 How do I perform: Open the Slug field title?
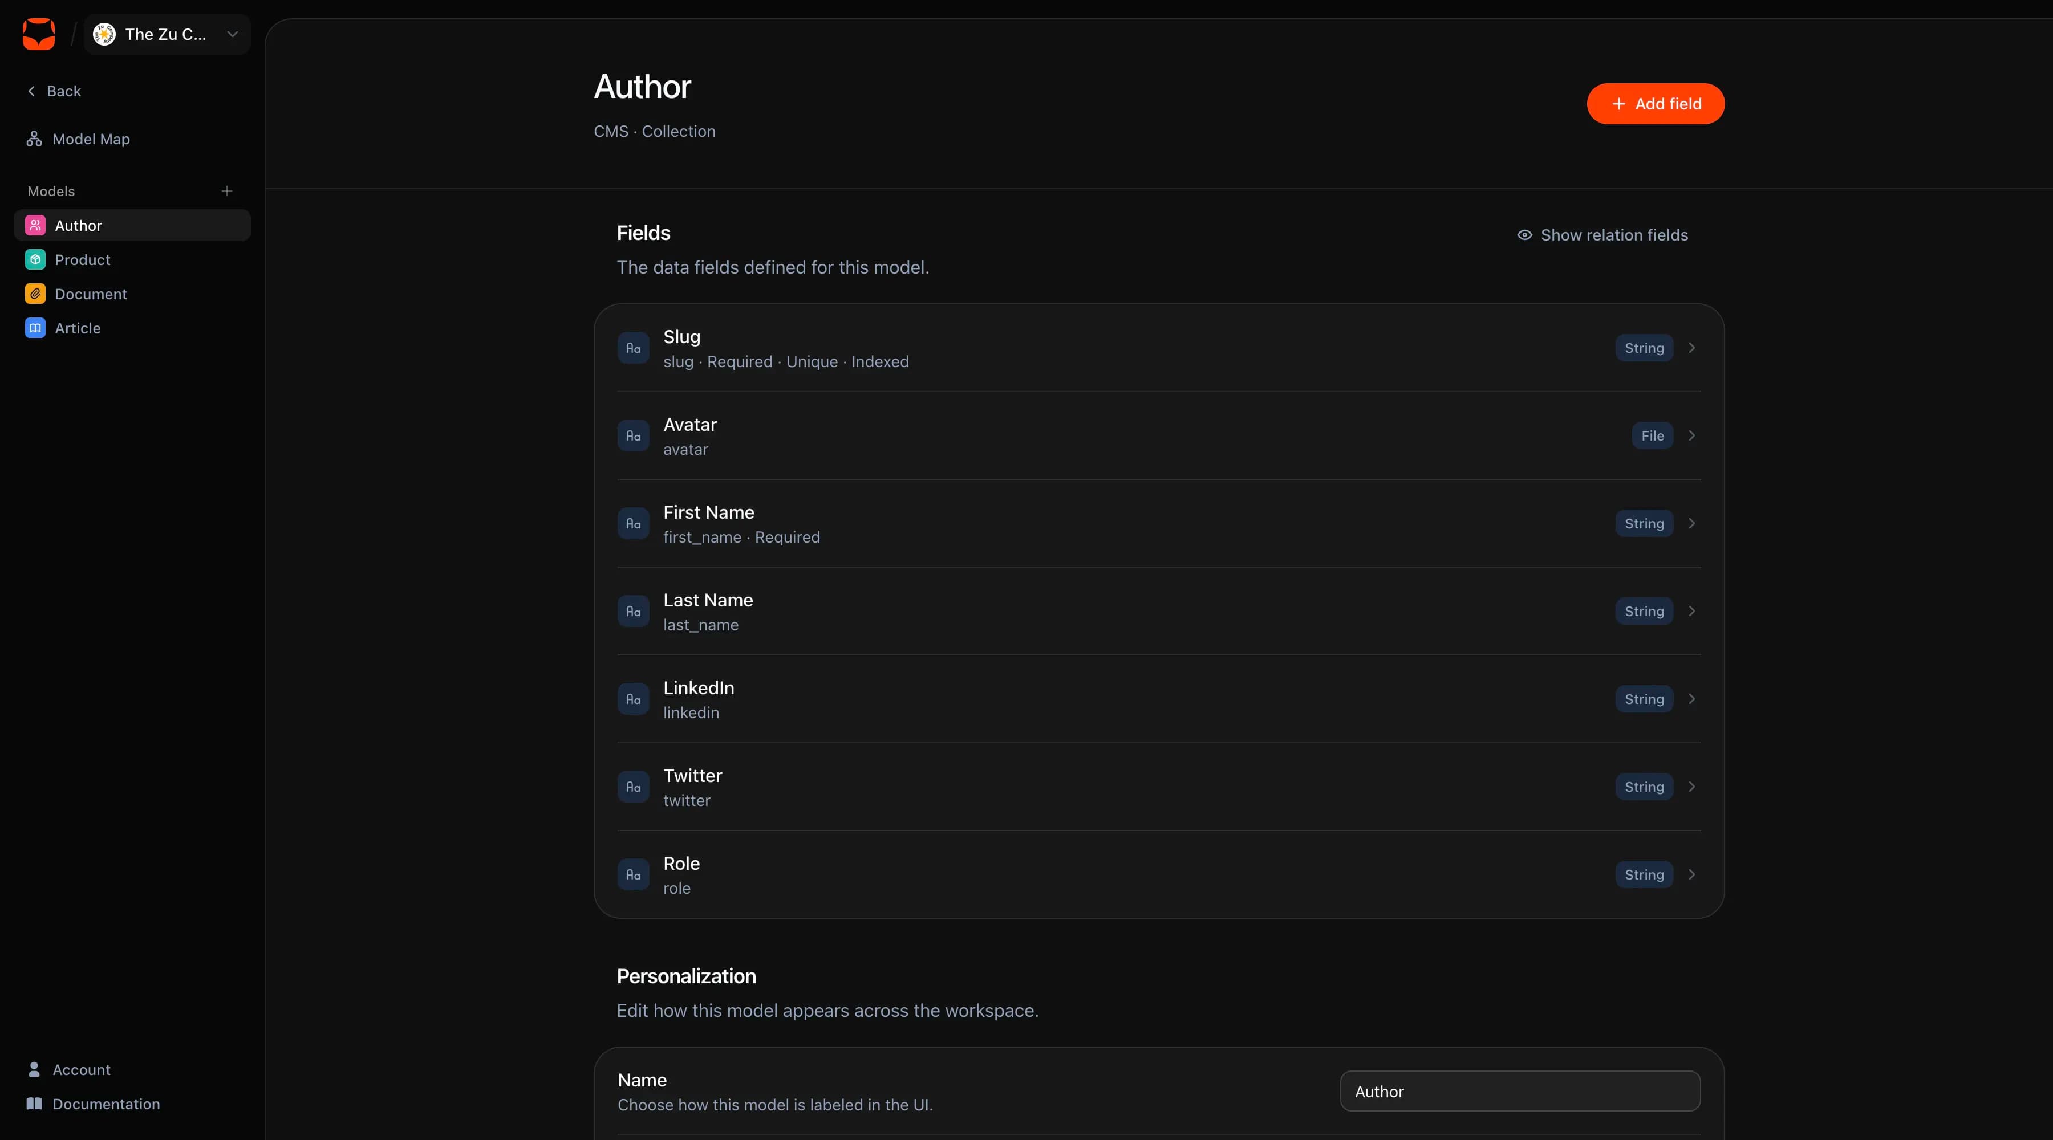(681, 337)
